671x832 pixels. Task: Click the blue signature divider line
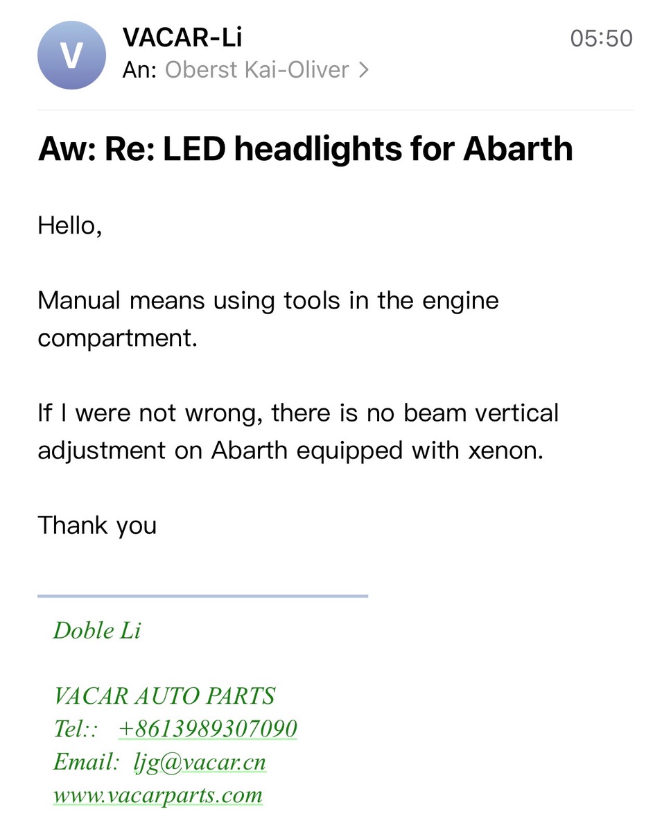pos(202,596)
